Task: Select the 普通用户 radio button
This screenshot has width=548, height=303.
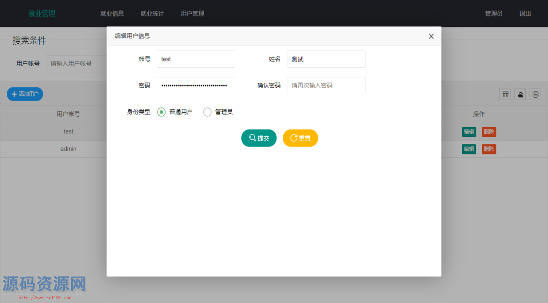Action: 161,112
